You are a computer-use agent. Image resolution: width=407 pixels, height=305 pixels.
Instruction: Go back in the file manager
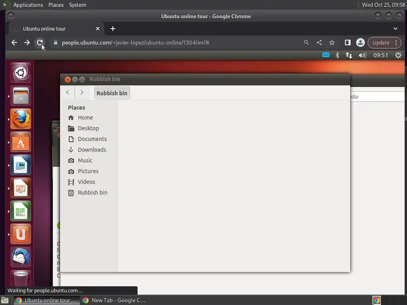tap(68, 93)
